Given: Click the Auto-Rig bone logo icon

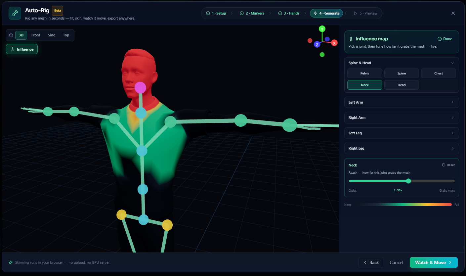Looking at the screenshot, I should point(15,13).
